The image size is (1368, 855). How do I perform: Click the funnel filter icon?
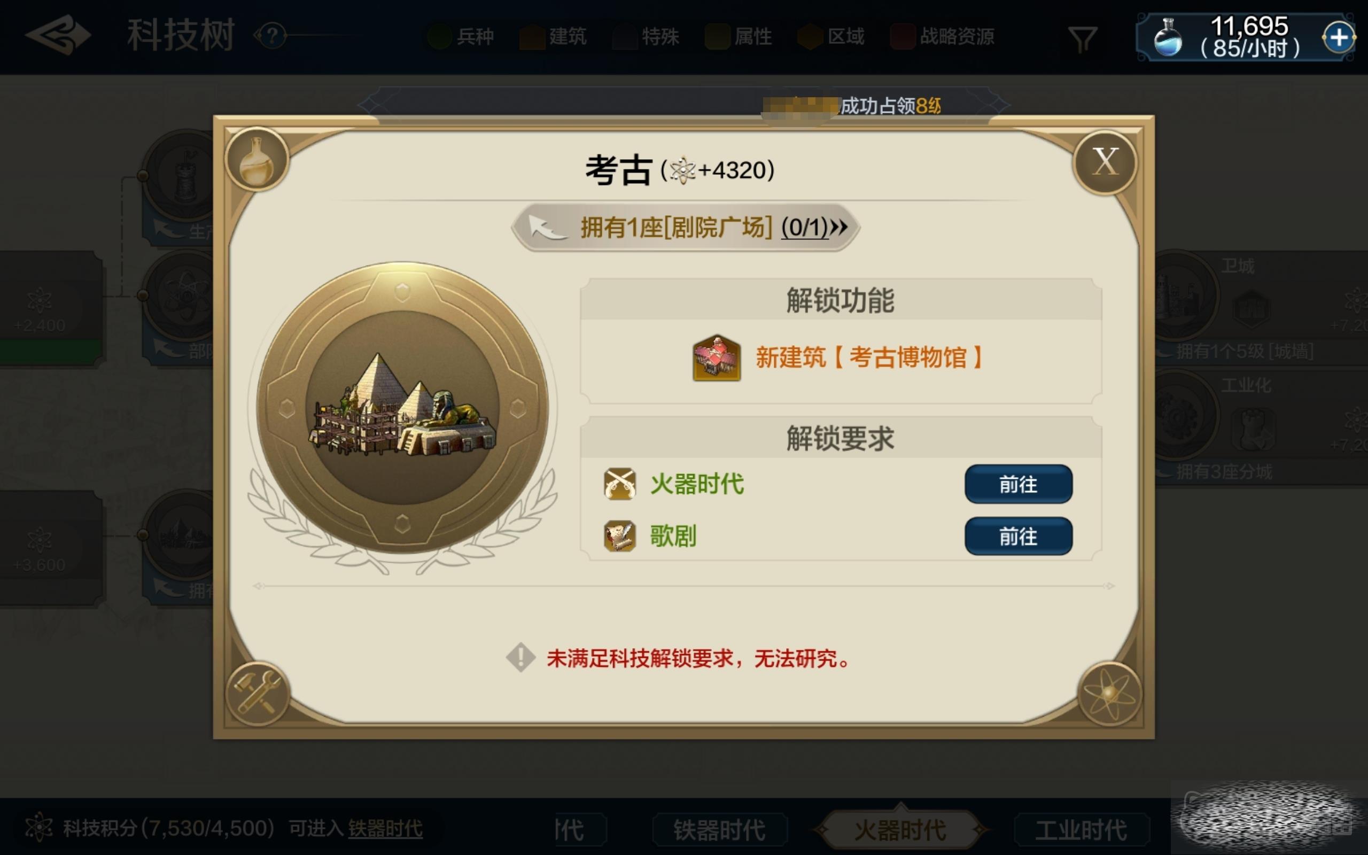tap(1083, 39)
